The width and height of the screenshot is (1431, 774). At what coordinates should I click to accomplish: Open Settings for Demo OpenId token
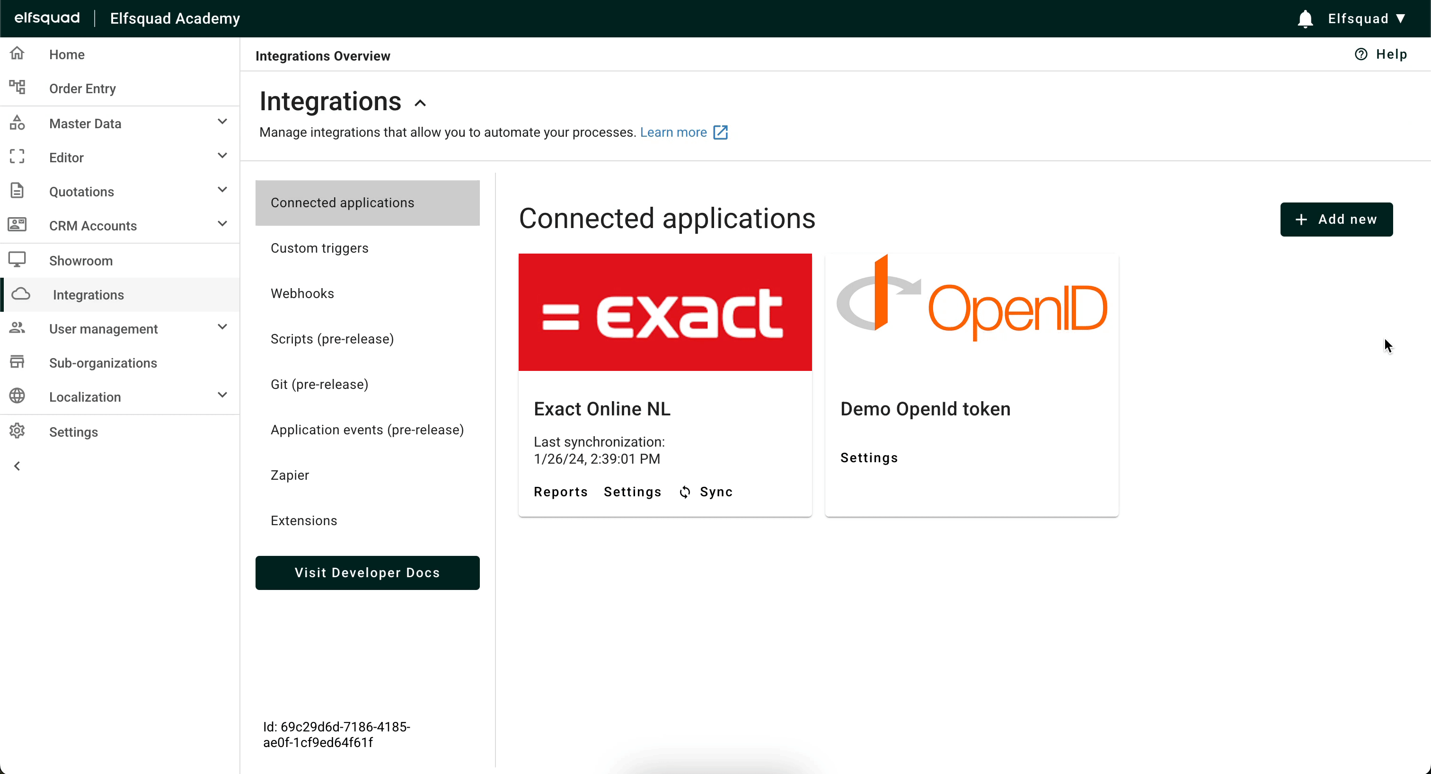869,458
